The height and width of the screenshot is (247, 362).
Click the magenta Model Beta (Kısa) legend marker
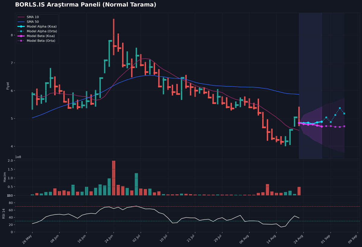[21, 36]
